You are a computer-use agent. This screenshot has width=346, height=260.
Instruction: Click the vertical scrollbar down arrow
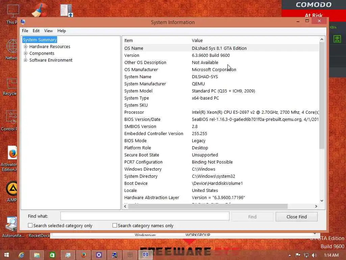322,201
